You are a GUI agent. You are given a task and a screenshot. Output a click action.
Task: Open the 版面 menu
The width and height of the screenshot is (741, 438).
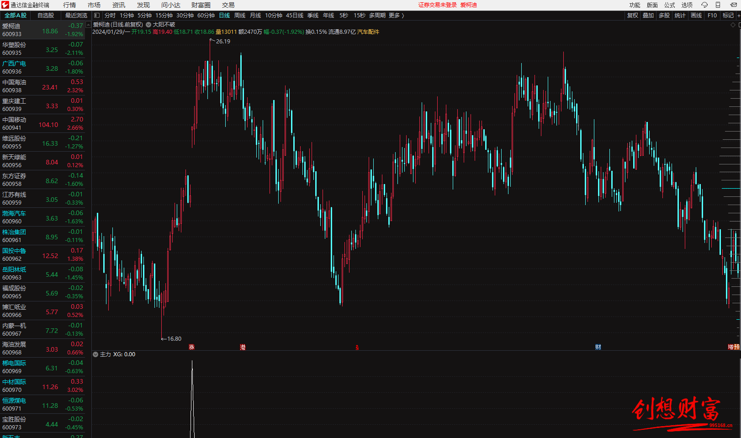click(652, 5)
